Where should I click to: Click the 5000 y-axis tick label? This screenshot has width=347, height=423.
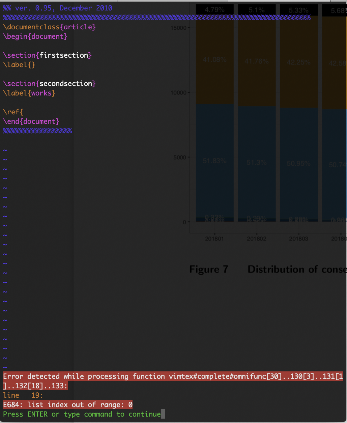tap(179, 157)
